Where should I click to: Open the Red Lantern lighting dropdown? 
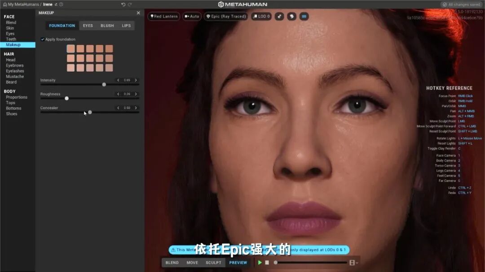pos(164,17)
